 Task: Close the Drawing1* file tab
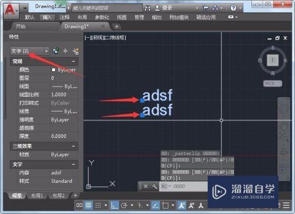tap(103, 26)
